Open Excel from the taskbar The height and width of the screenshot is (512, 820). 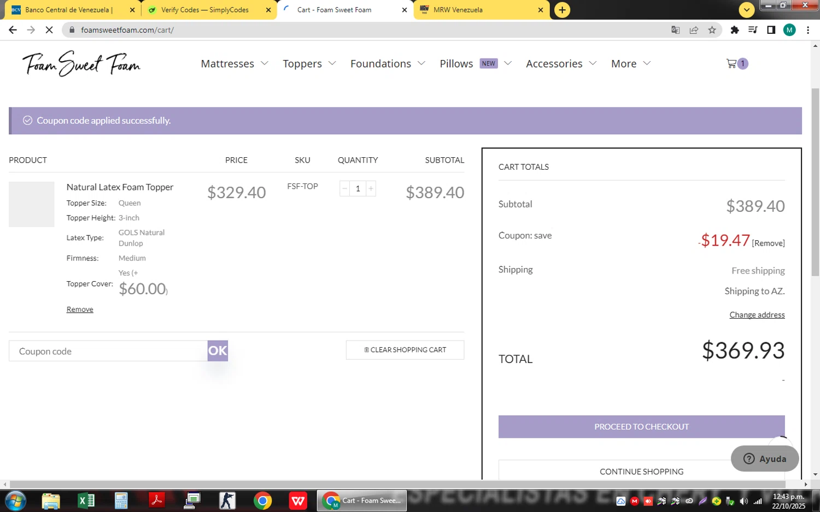click(x=86, y=501)
